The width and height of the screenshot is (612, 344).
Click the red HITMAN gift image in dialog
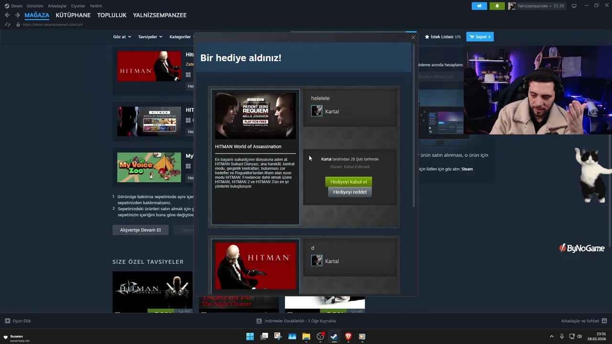tap(255, 266)
